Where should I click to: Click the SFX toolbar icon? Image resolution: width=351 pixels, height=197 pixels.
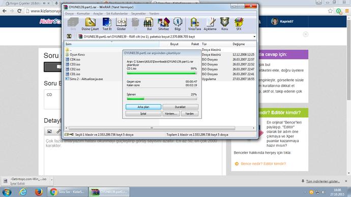coord(239,24)
